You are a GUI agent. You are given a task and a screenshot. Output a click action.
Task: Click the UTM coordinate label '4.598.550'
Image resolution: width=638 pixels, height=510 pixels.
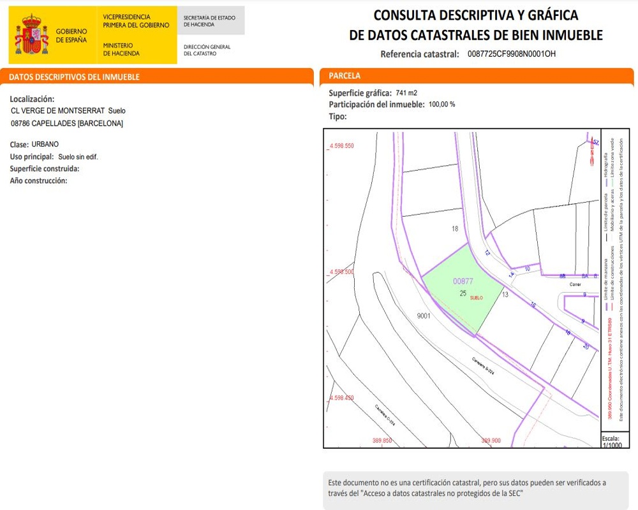(x=342, y=146)
